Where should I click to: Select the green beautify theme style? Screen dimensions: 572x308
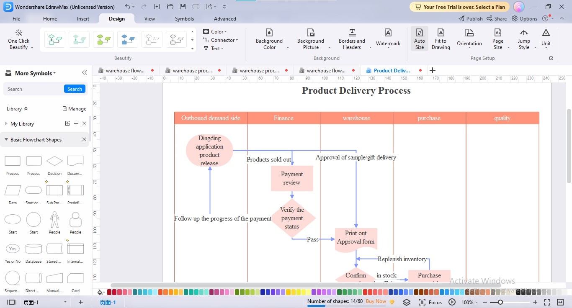pos(103,40)
